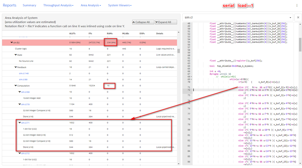Click the Reports title link
The image size is (302, 168).
[x=9, y=5]
